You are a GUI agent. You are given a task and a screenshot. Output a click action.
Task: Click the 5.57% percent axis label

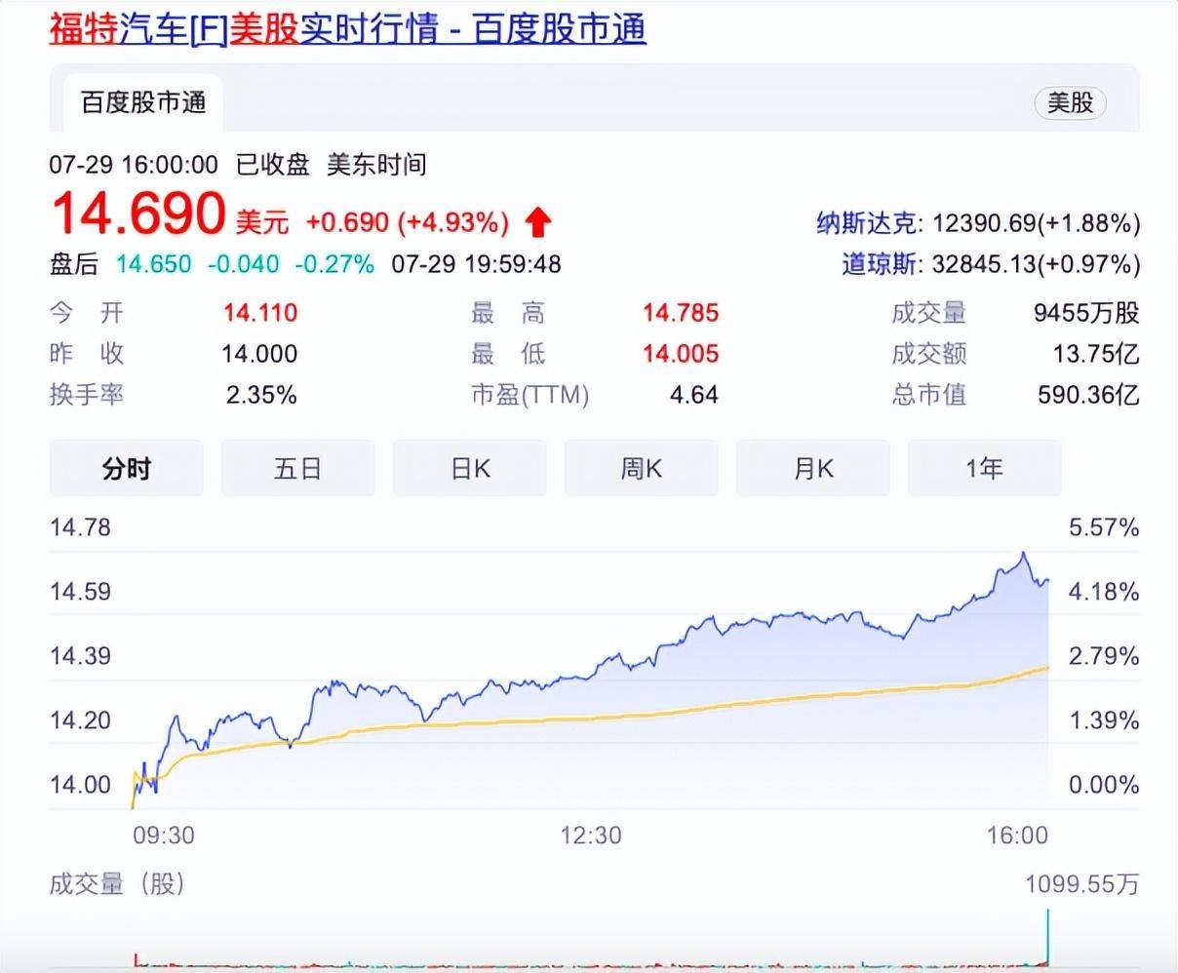[1104, 527]
